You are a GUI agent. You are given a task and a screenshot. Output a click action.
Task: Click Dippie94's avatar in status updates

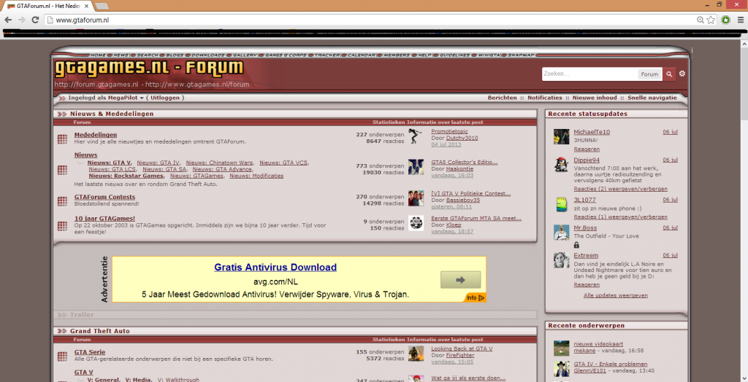point(562,164)
